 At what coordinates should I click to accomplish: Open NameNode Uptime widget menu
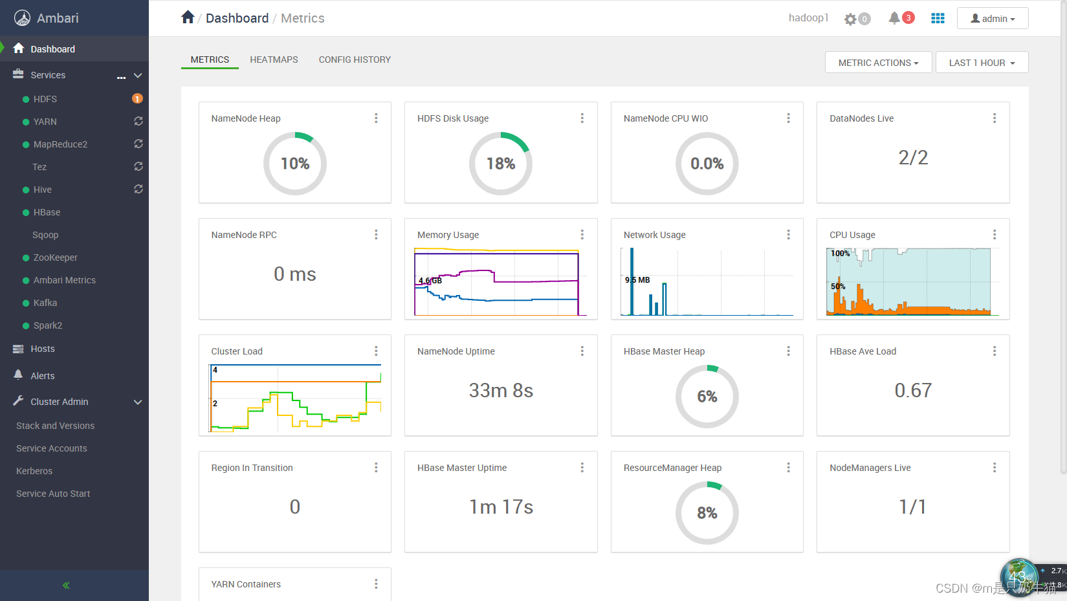point(582,351)
